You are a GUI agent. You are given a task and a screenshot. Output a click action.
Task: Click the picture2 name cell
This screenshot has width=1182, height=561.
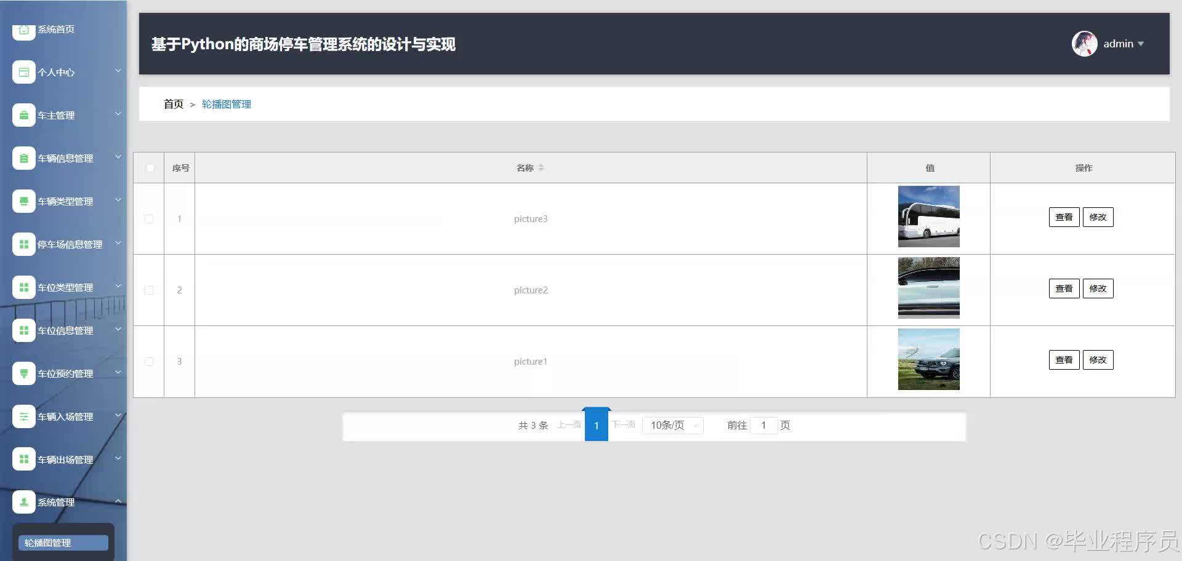tap(531, 290)
